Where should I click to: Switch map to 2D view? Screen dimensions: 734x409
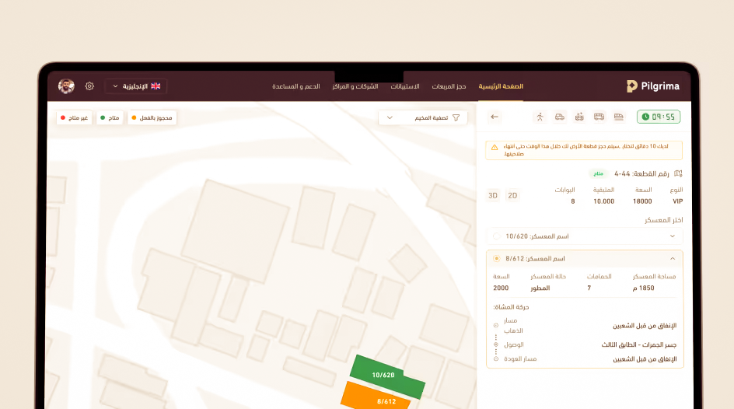(512, 195)
